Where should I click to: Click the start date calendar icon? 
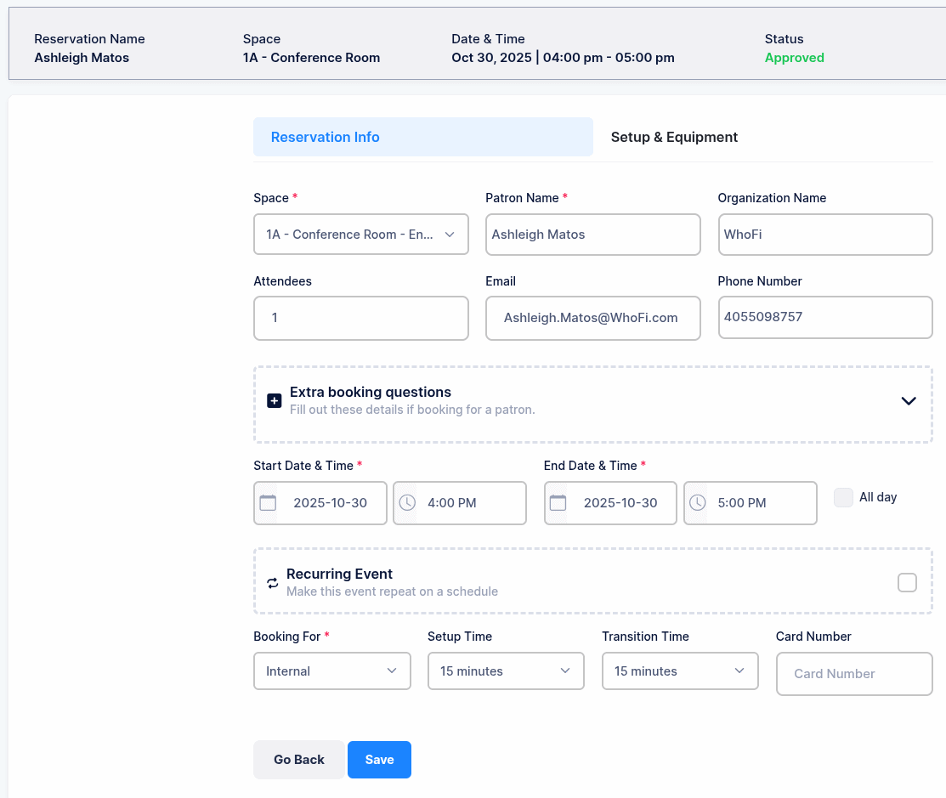(268, 503)
